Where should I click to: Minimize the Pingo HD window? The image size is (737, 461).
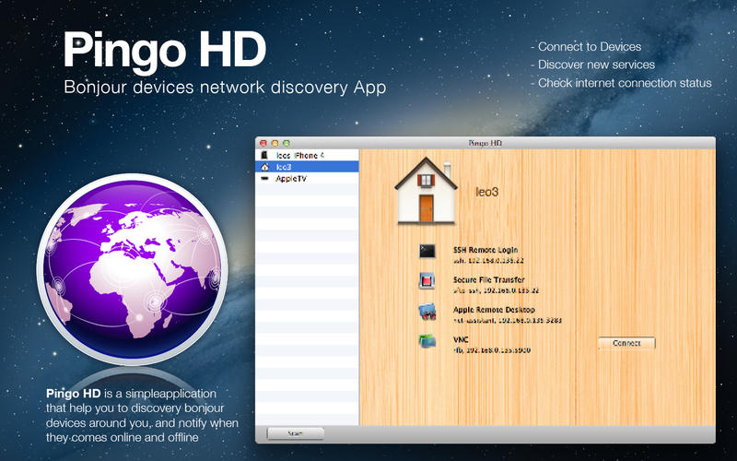(275, 143)
